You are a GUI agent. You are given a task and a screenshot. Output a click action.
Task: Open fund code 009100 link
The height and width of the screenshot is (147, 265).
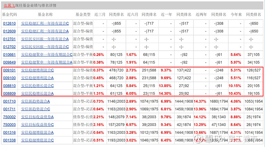(x=9, y=78)
